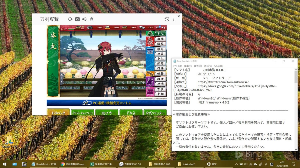Click the red crossed-swords sortie icon
Viewport: 300px width, 168px height.
point(150,41)
